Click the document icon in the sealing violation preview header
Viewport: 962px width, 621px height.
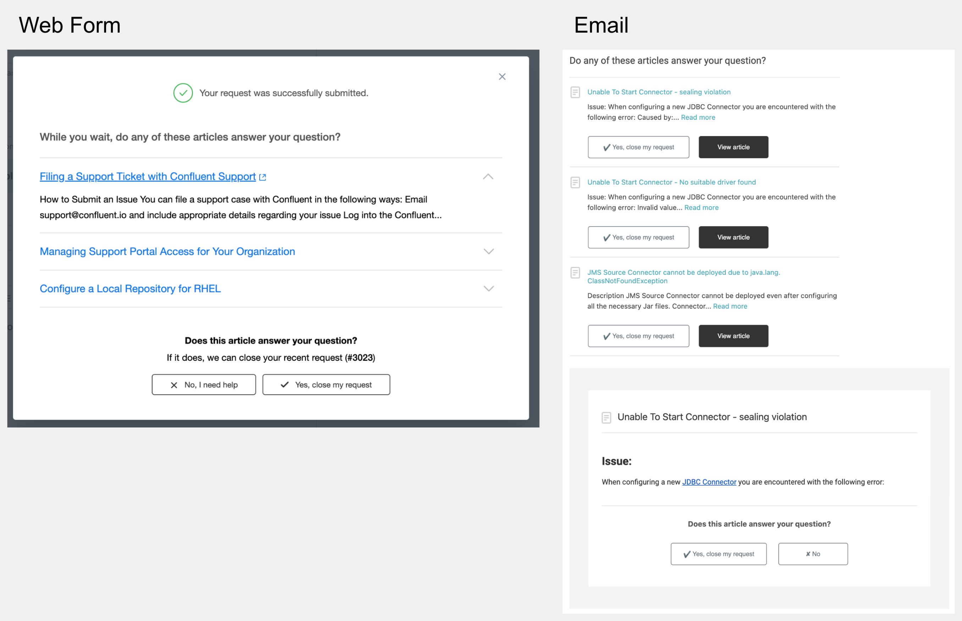tap(606, 417)
